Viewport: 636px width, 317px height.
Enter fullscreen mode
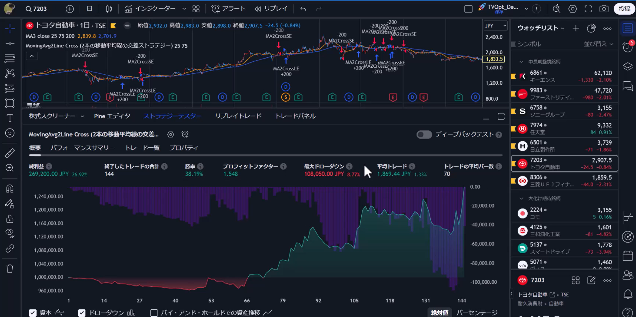coord(588,9)
